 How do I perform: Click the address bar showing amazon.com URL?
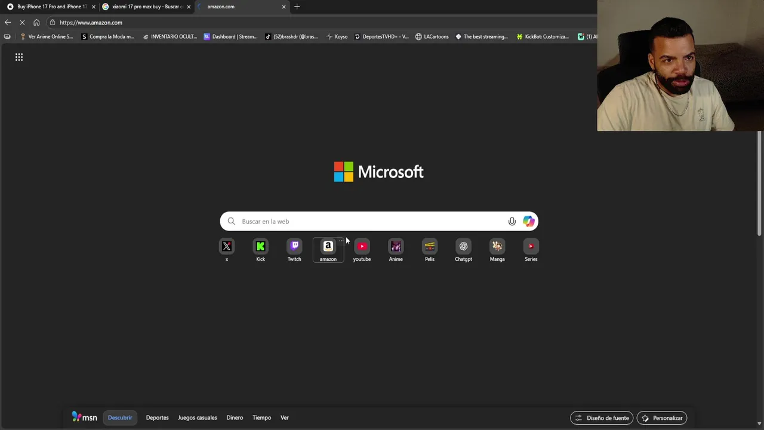(322, 23)
